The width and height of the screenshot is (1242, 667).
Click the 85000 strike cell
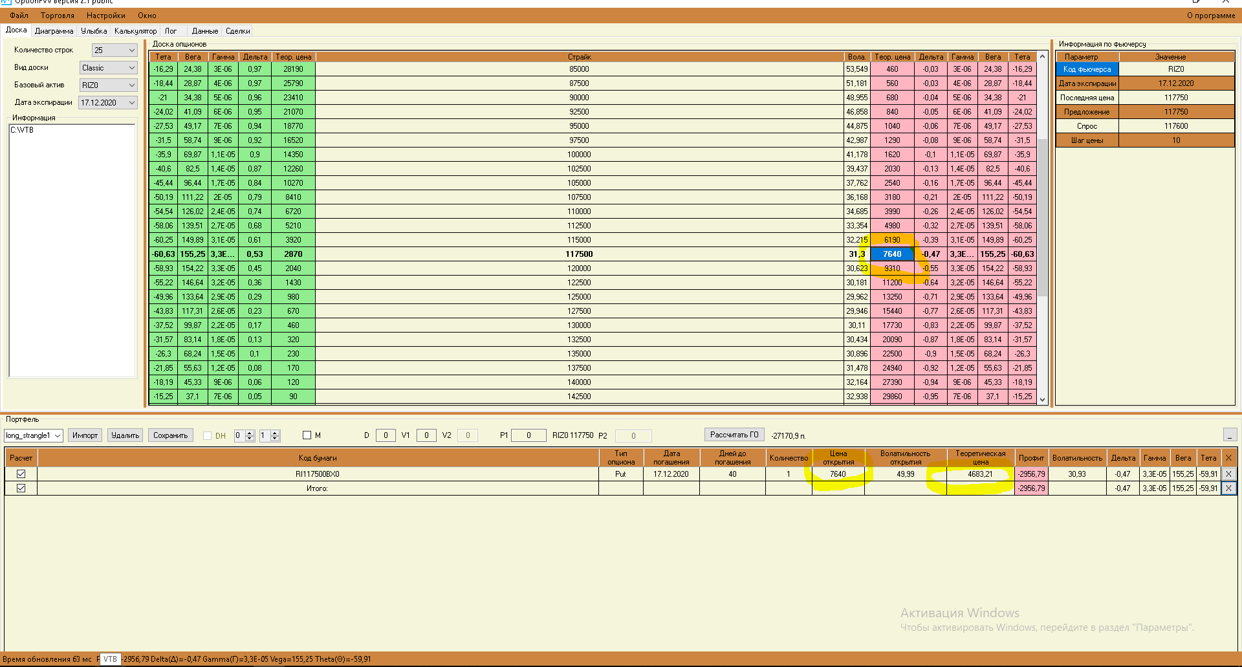point(579,69)
